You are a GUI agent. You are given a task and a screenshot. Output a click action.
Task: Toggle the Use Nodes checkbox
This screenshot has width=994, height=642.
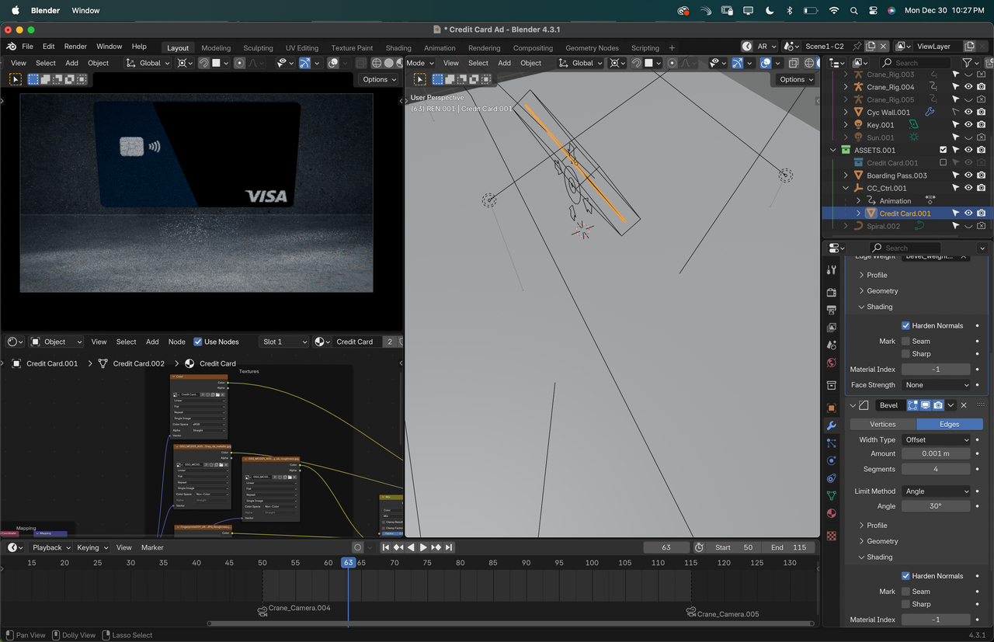(x=198, y=342)
